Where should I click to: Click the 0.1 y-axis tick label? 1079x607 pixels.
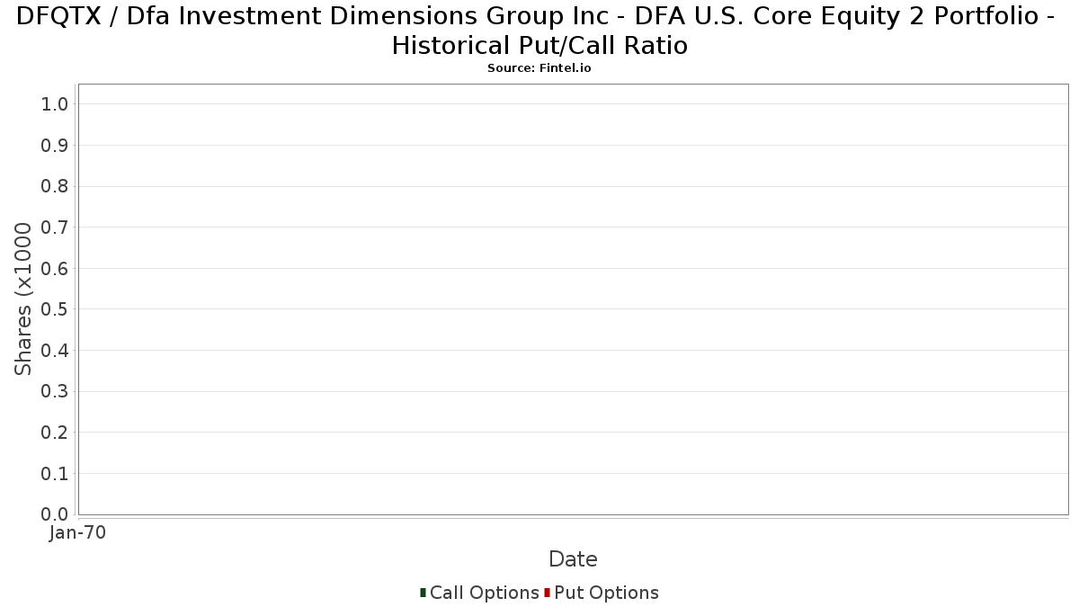pyautogui.click(x=55, y=473)
